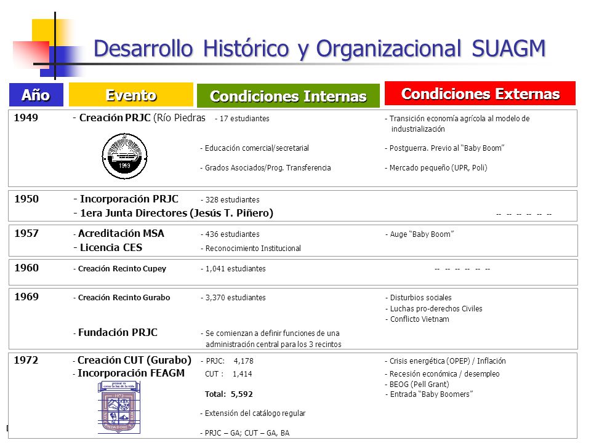The width and height of the screenshot is (591, 443).
Task: Click CUT : 1,414 enrollment line
Action: pyautogui.click(x=228, y=374)
